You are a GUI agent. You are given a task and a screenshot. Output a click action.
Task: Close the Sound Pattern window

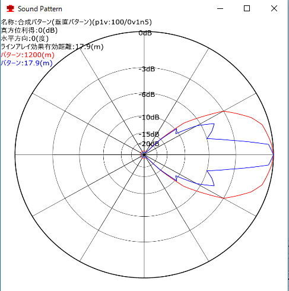pyautogui.click(x=274, y=8)
